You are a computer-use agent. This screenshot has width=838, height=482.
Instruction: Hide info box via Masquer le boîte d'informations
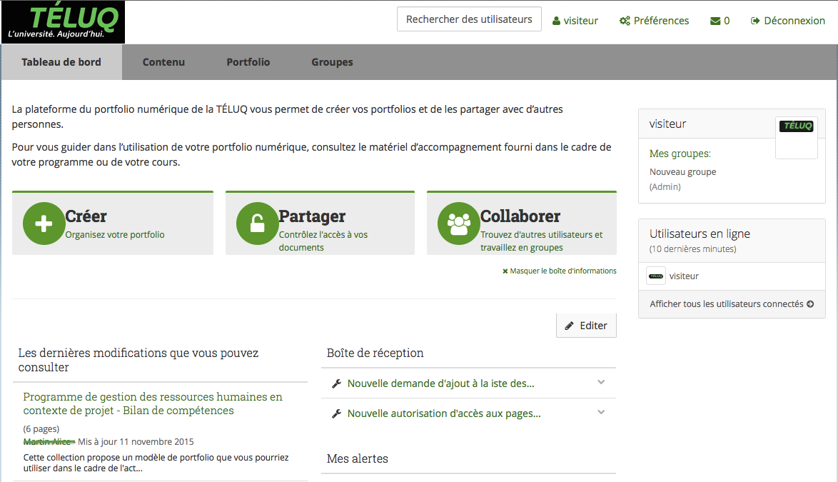(560, 271)
